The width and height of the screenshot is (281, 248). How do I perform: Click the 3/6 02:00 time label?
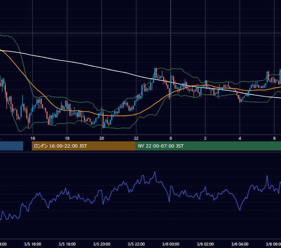point(205,244)
